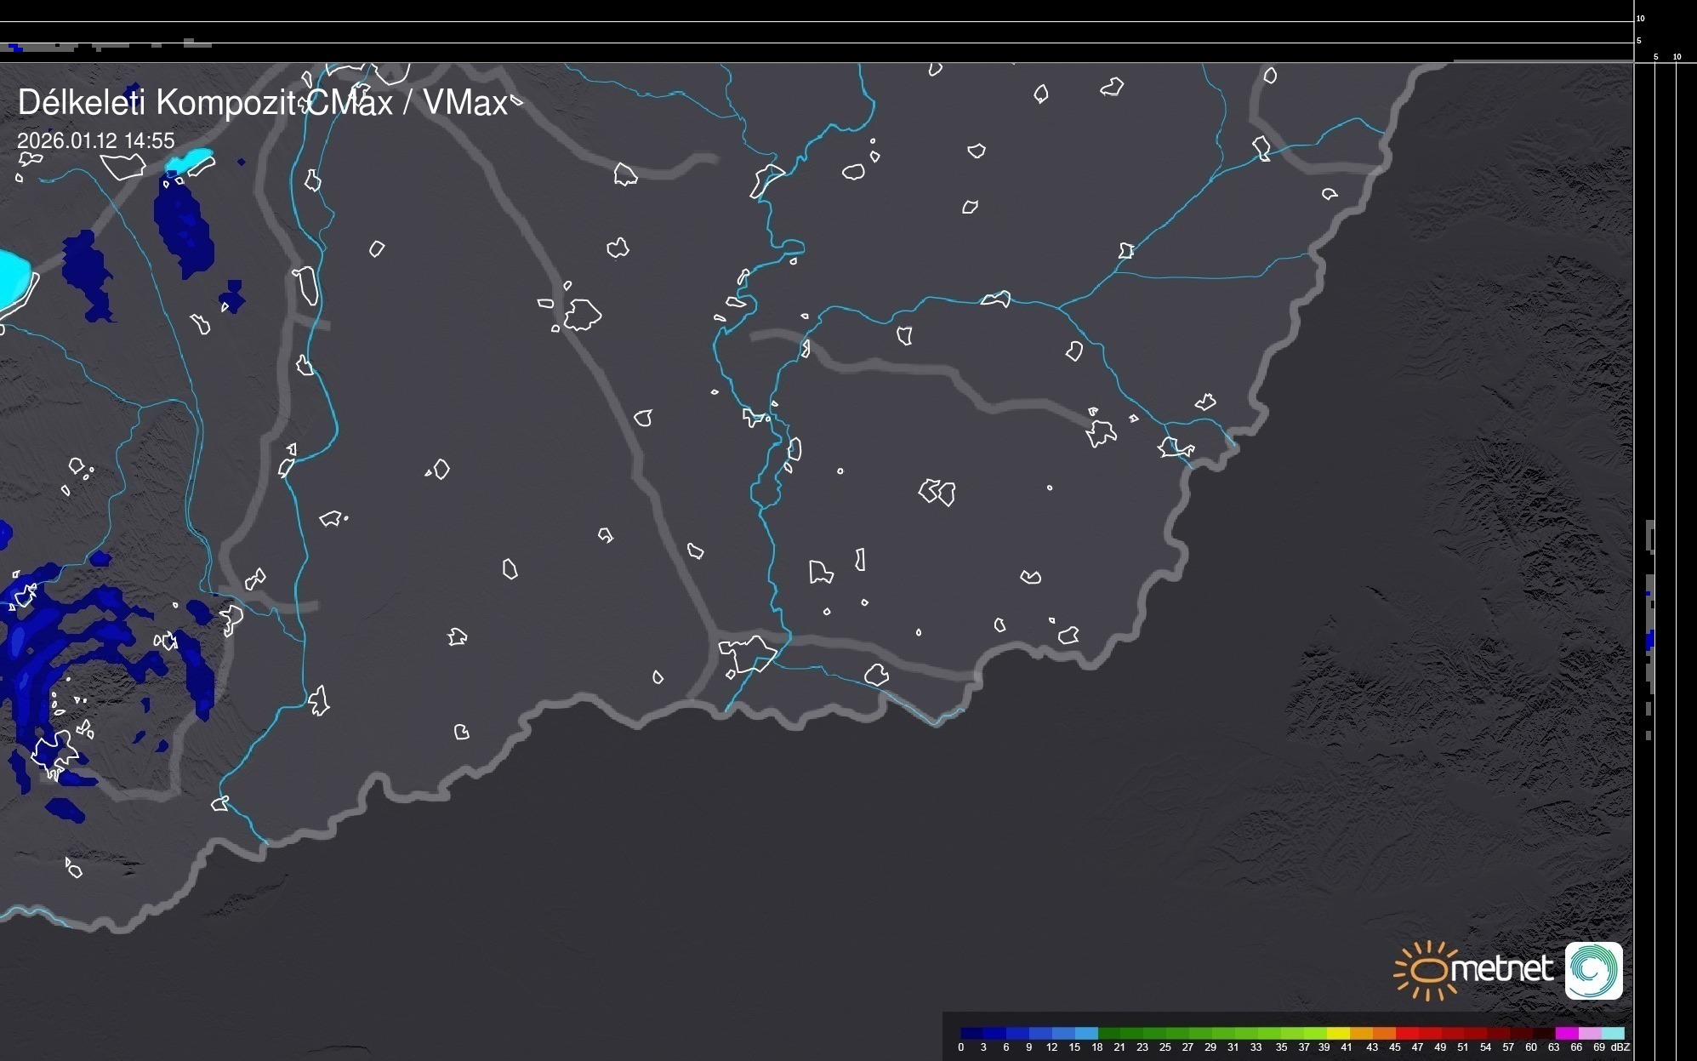Click the 2026.01.12 14:55 timestamp
Viewport: 1697px width, 1061px height.
pyautogui.click(x=95, y=140)
